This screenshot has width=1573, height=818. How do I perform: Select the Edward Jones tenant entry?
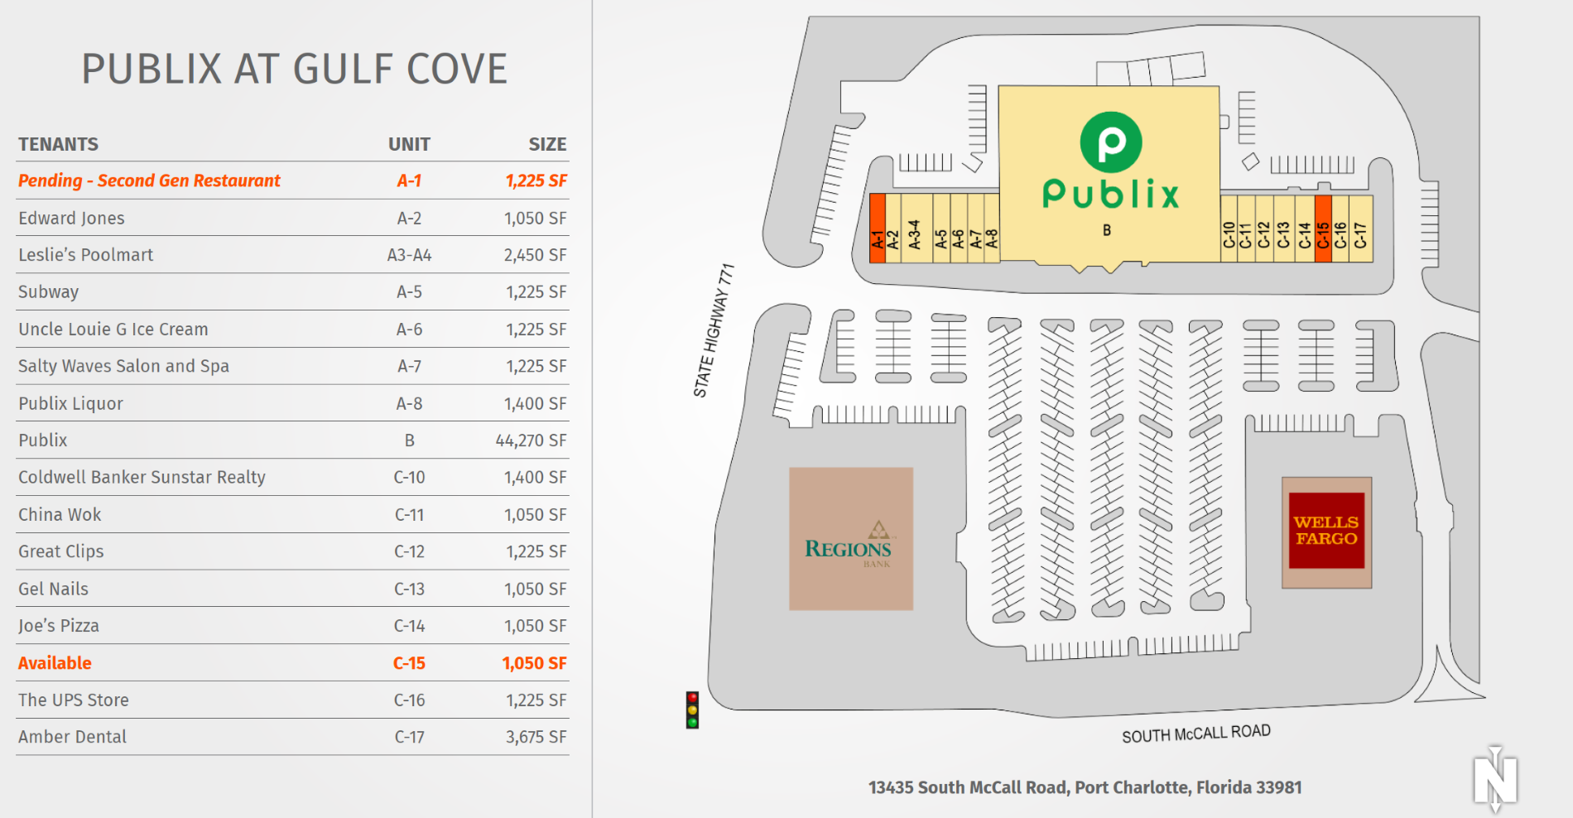click(x=71, y=218)
